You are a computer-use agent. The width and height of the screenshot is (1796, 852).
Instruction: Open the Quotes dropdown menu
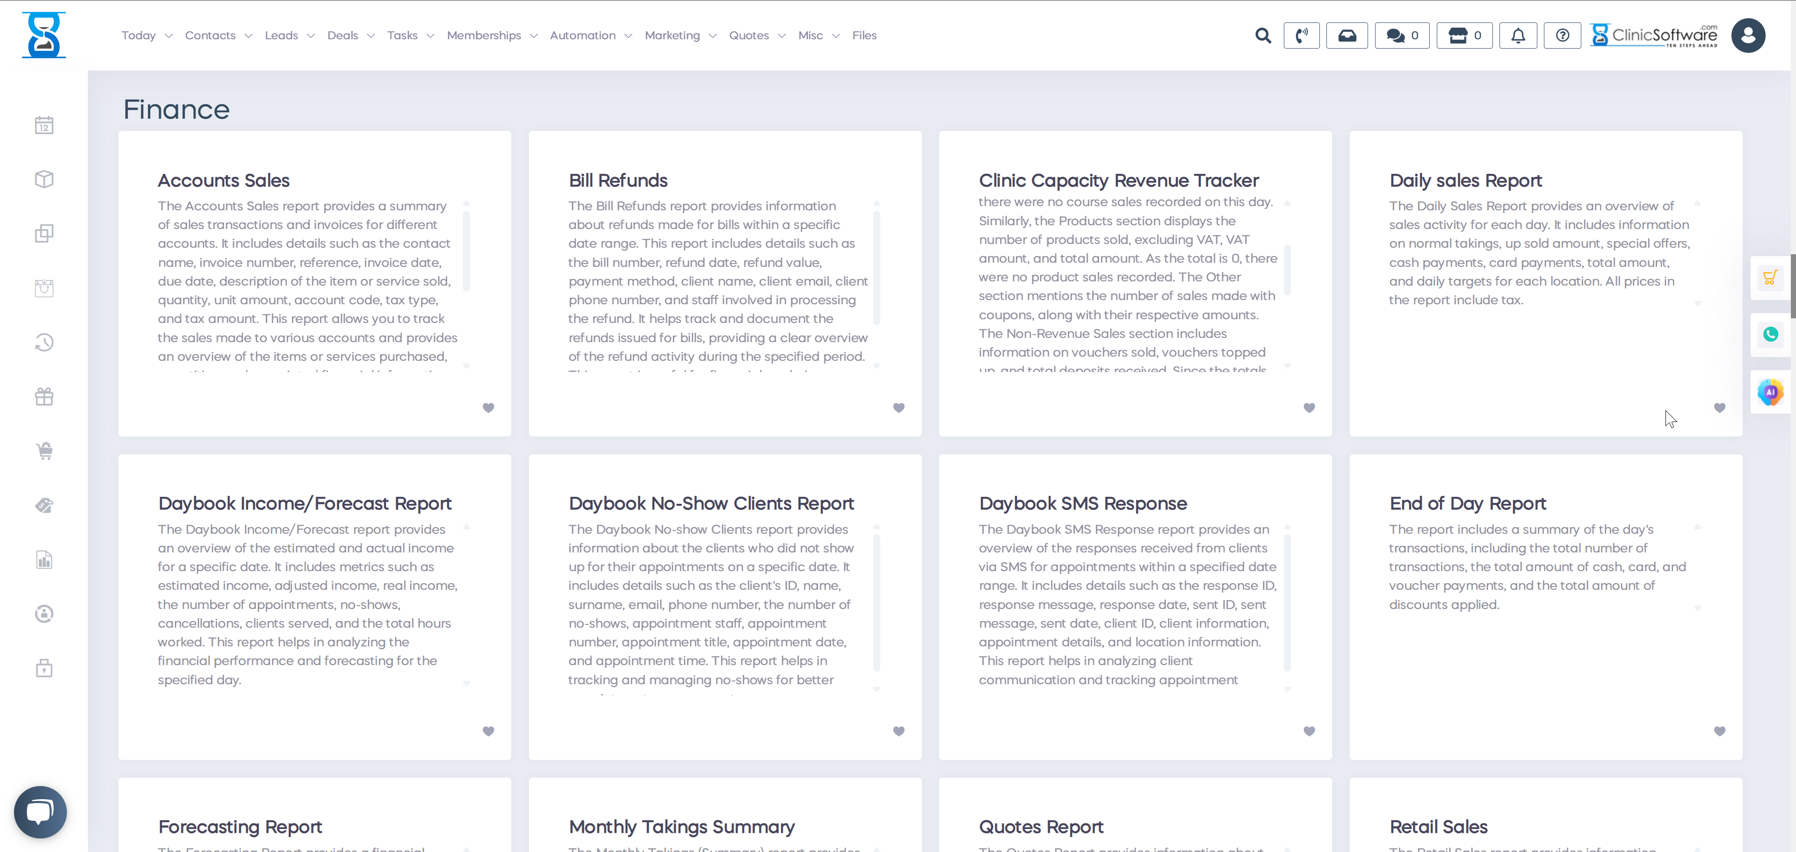pyautogui.click(x=749, y=35)
